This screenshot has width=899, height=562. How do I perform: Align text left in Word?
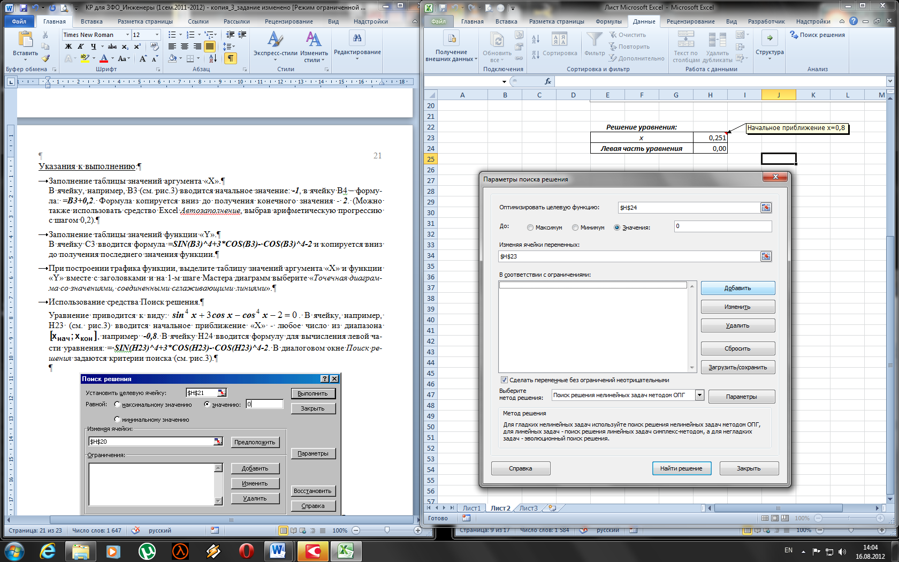[172, 47]
